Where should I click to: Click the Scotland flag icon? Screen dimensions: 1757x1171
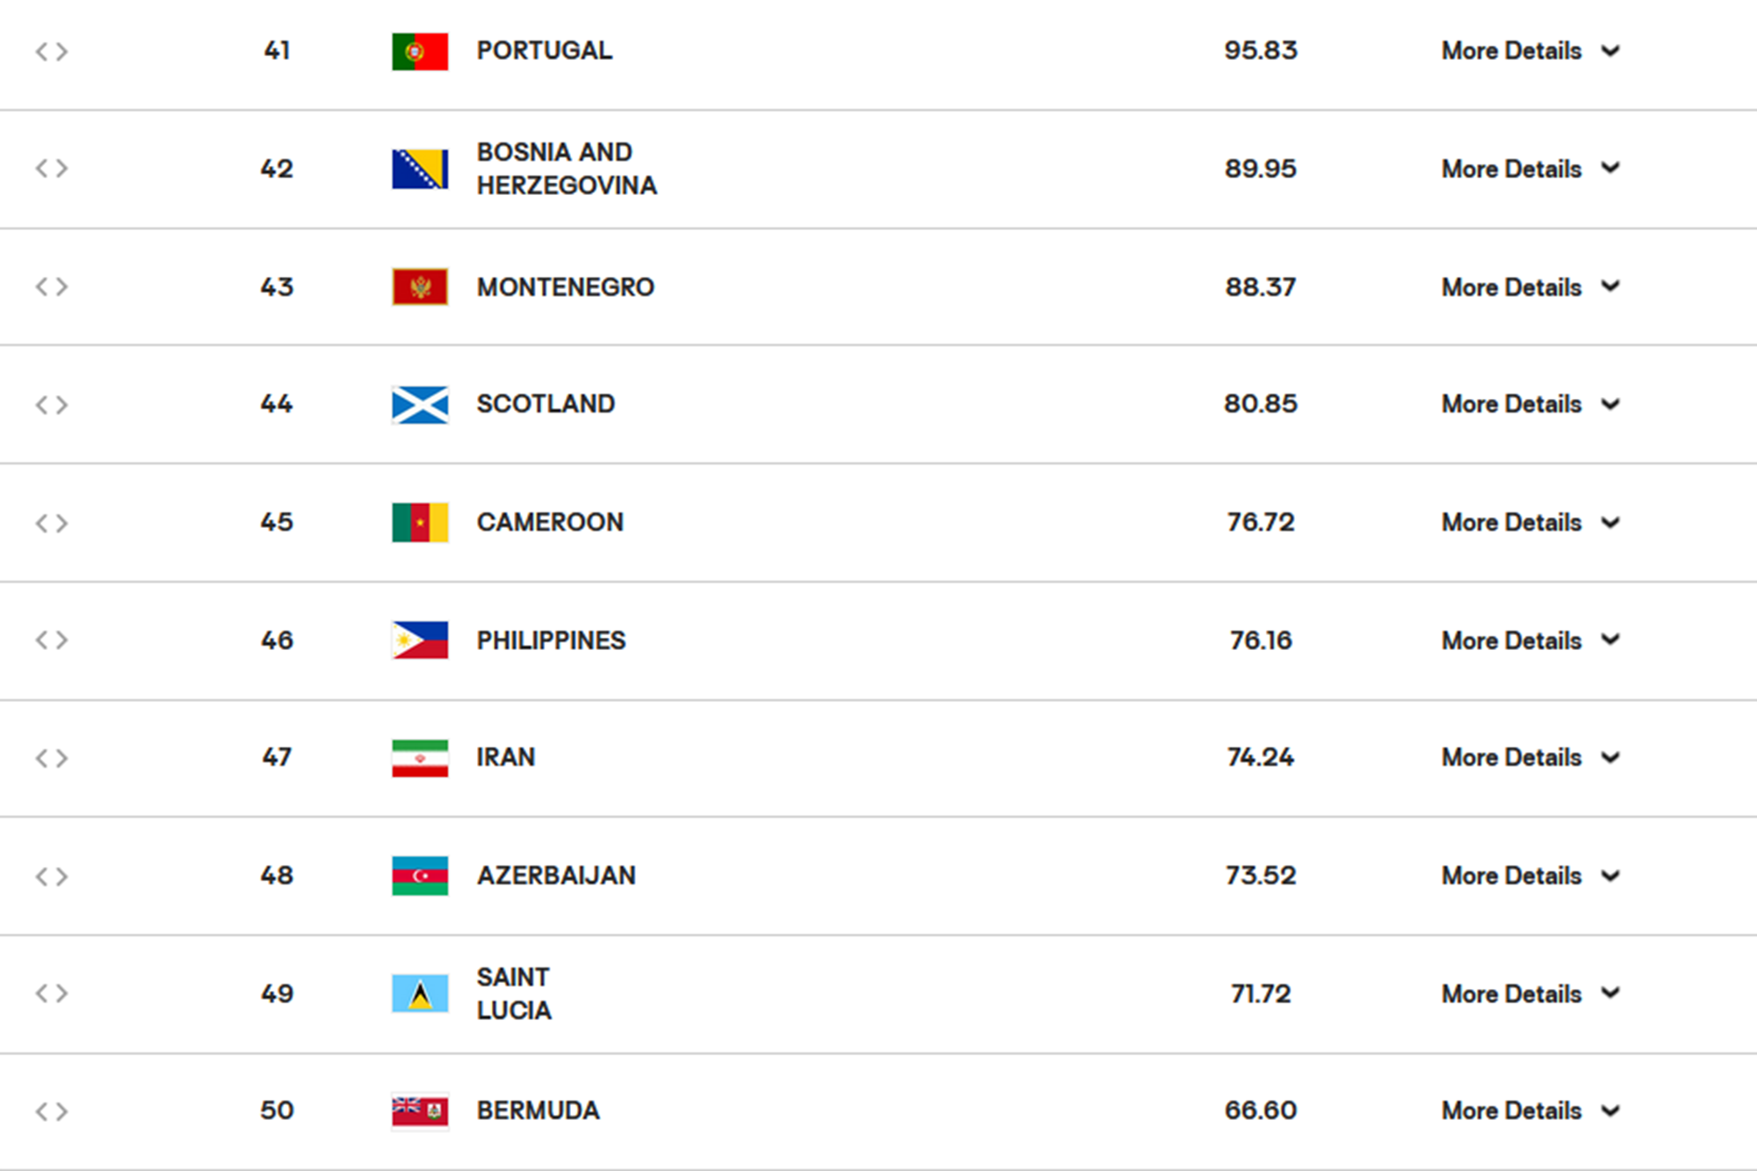tap(419, 404)
